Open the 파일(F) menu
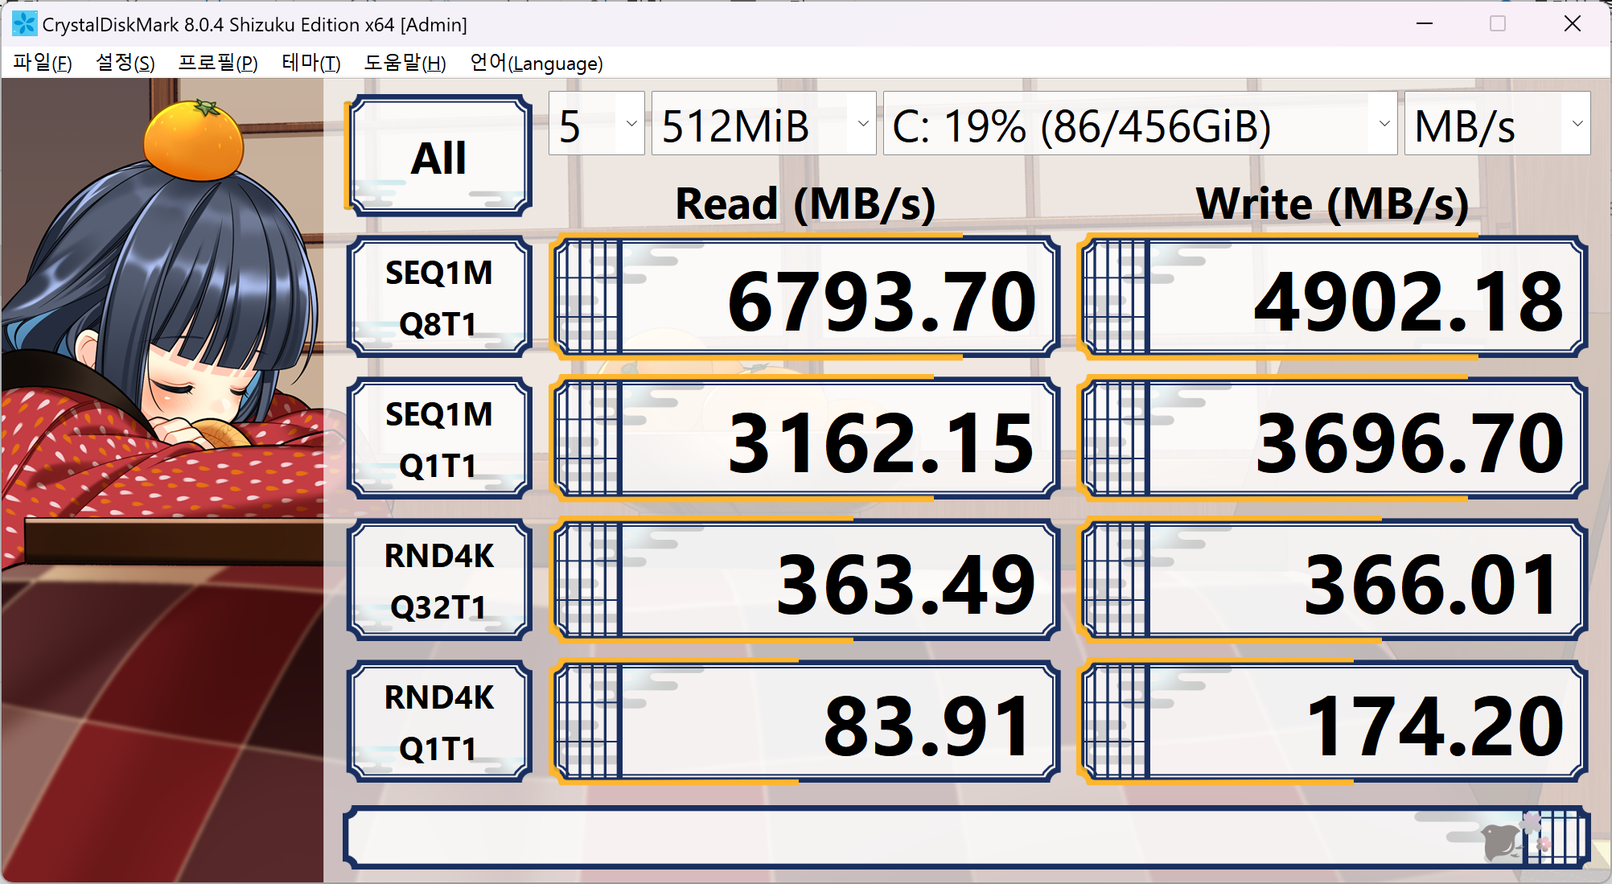 click(43, 63)
